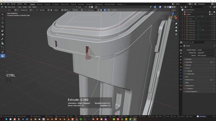The height and width of the screenshot is (121, 216).
Task: Click the View menu in viewport header
Action: point(20,7)
